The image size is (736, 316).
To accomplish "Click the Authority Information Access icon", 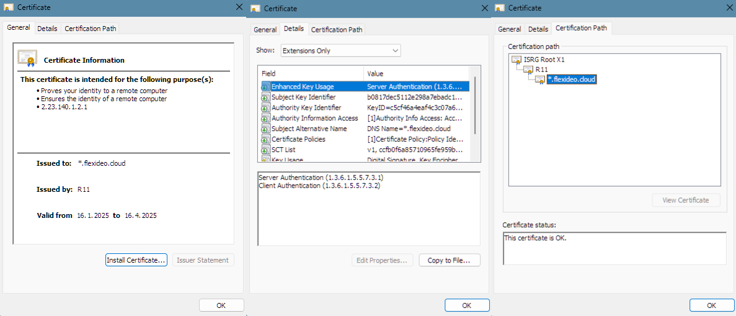I will pos(265,119).
